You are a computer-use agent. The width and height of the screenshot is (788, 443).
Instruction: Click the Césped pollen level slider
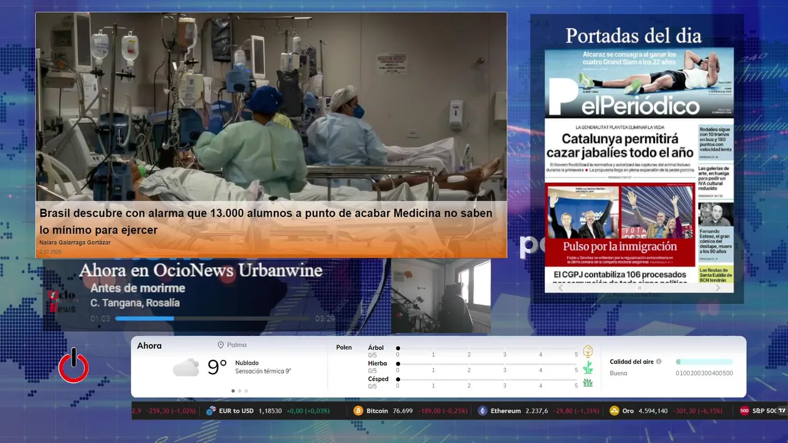[x=487, y=379]
